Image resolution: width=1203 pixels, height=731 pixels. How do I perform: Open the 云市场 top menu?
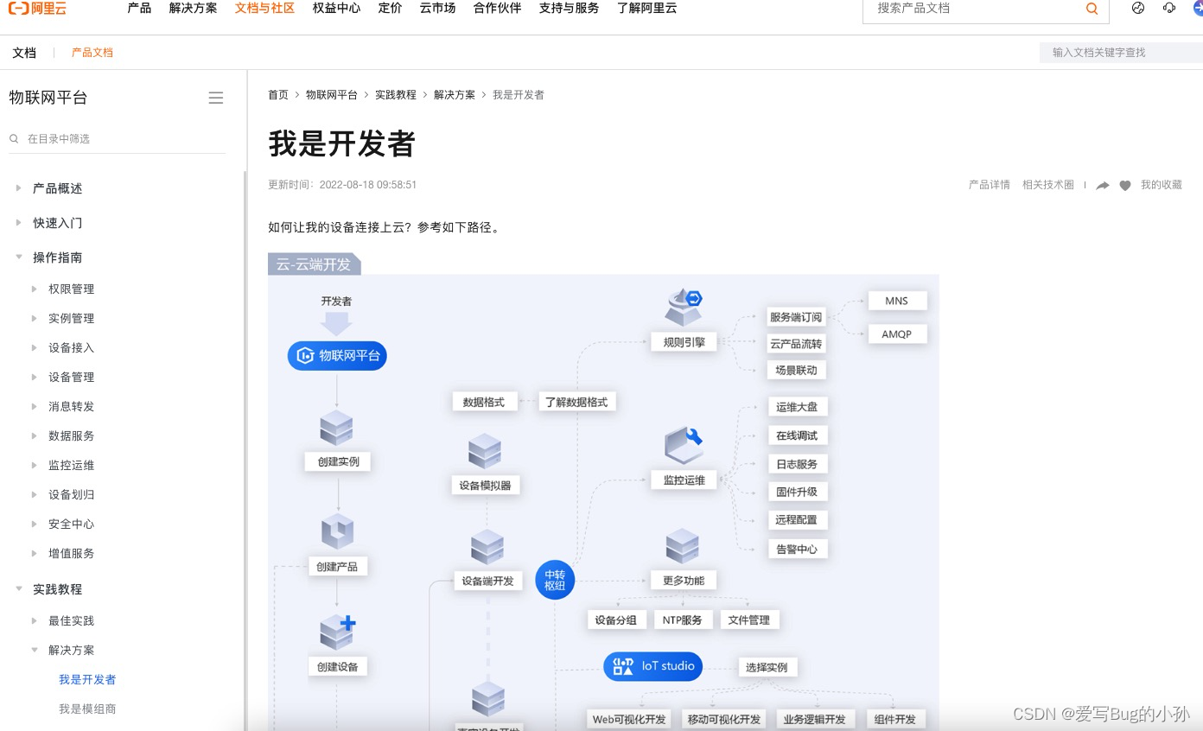(437, 8)
